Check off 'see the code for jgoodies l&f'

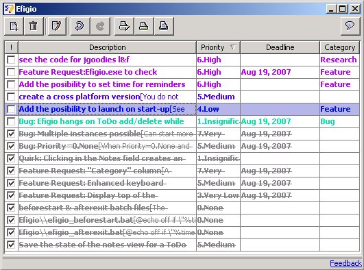click(11, 60)
